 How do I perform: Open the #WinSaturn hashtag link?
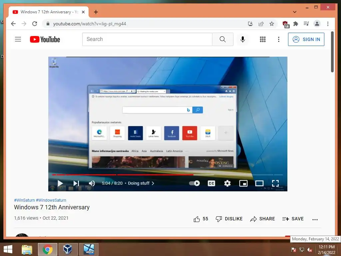(24, 200)
